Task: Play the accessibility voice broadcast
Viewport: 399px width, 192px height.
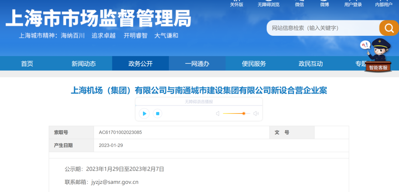Action: click(144, 114)
